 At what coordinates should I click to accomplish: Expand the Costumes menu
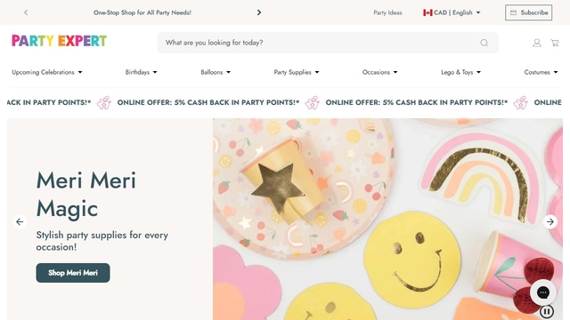click(541, 72)
